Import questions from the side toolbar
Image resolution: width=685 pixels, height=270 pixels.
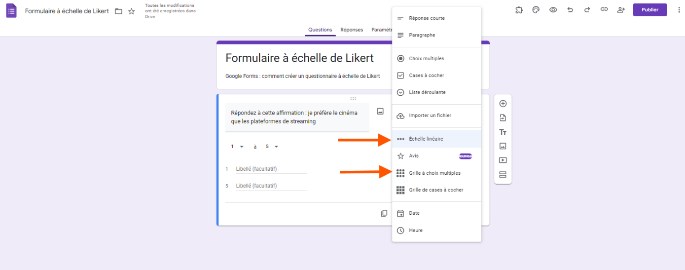503,118
